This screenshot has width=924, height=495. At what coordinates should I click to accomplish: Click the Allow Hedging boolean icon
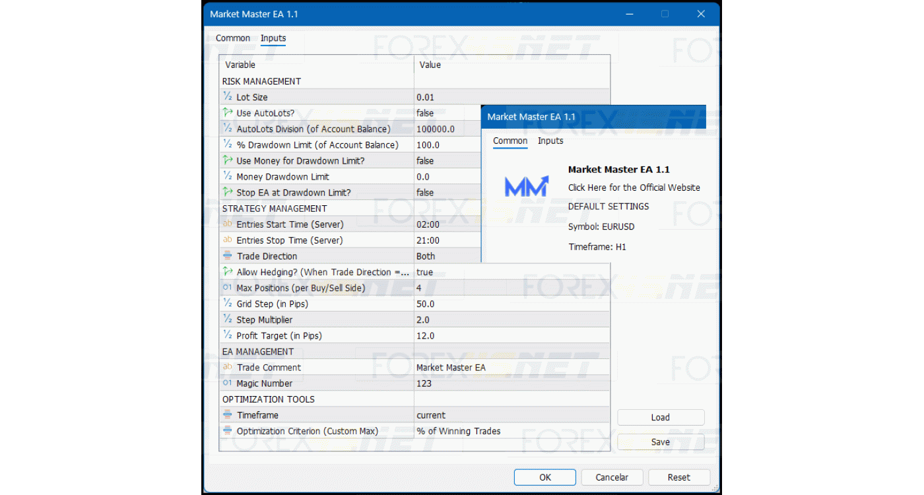[x=227, y=272]
